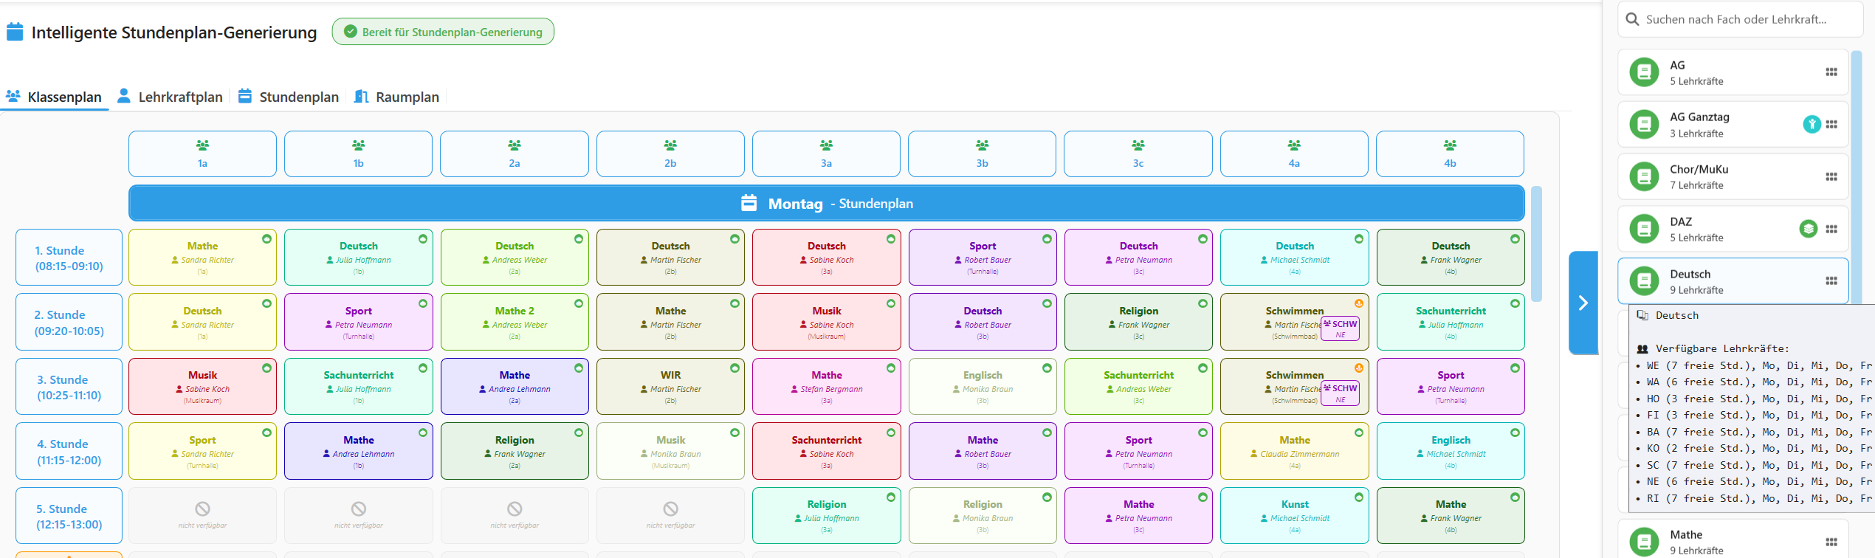
Task: Select the Kunst lesson with Michael Schmidt
Action: [1294, 516]
